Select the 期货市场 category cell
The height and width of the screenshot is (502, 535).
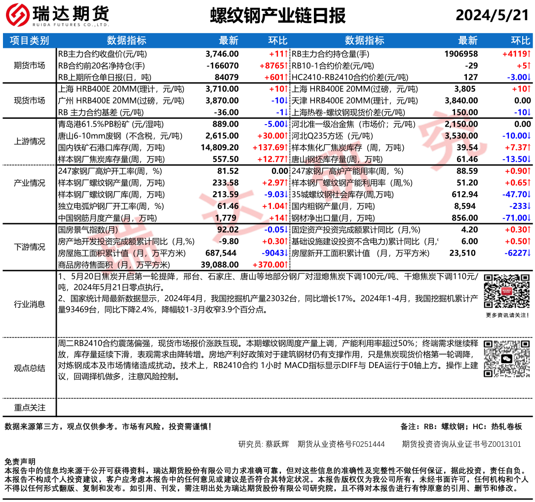coord(30,66)
